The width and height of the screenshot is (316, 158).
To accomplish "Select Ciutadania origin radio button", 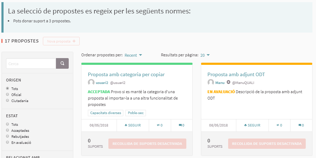I will click(x=7, y=101).
